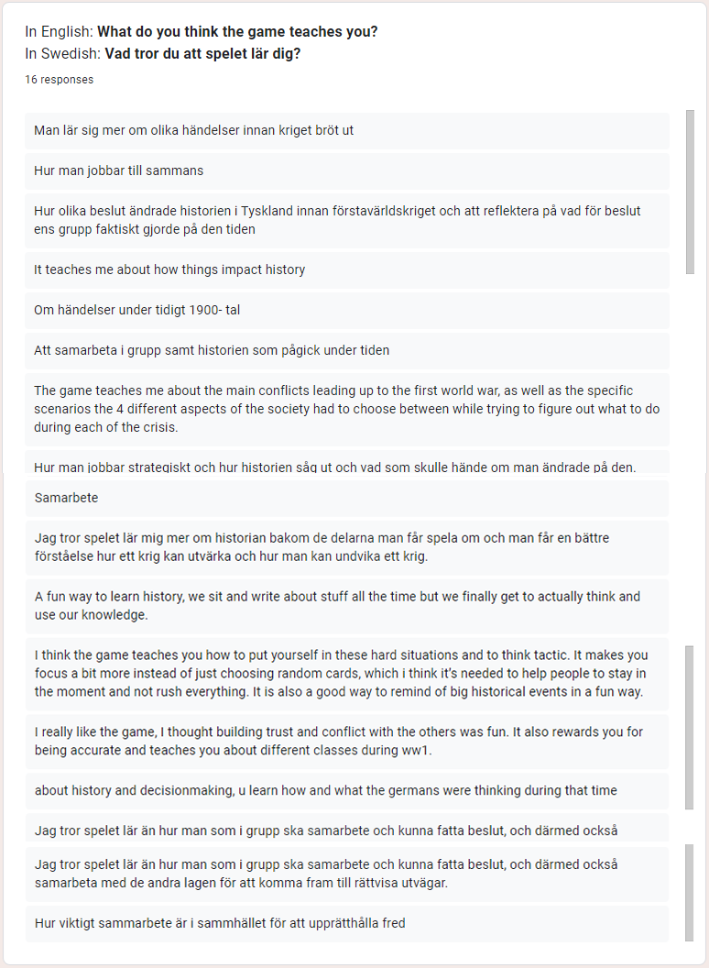Click response about 'main conflicts leading up to the first world war'
The height and width of the screenshot is (968, 709).
click(x=347, y=410)
